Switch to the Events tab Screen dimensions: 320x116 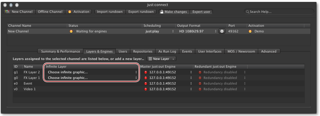[x=187, y=51]
